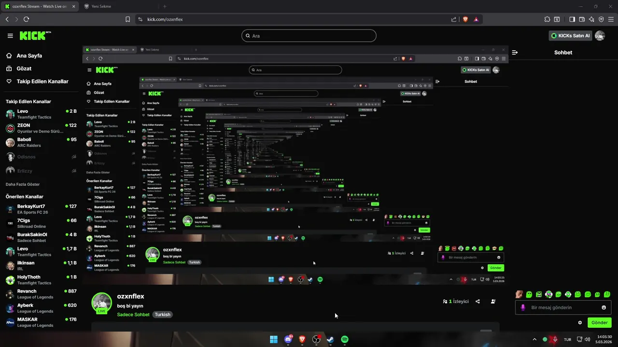Open Baboli ARC Raiders channel

(x=41, y=142)
